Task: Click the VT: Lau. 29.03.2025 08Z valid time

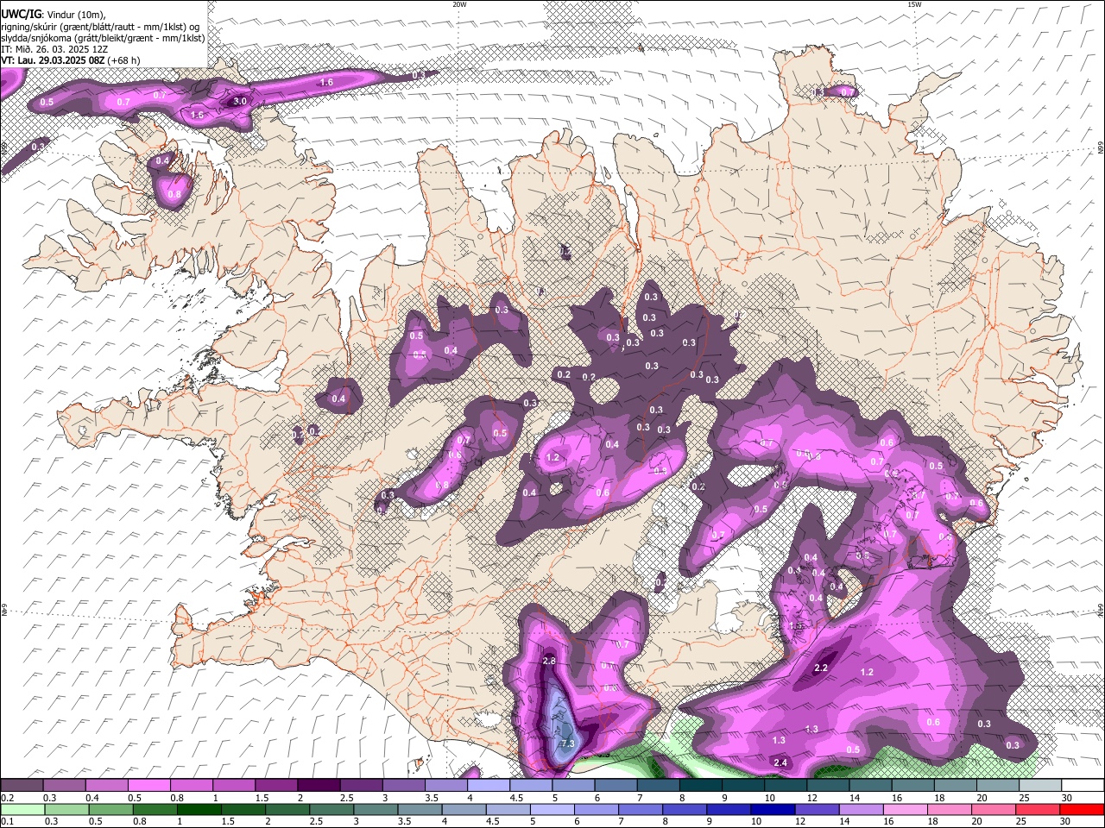Action: pos(71,60)
